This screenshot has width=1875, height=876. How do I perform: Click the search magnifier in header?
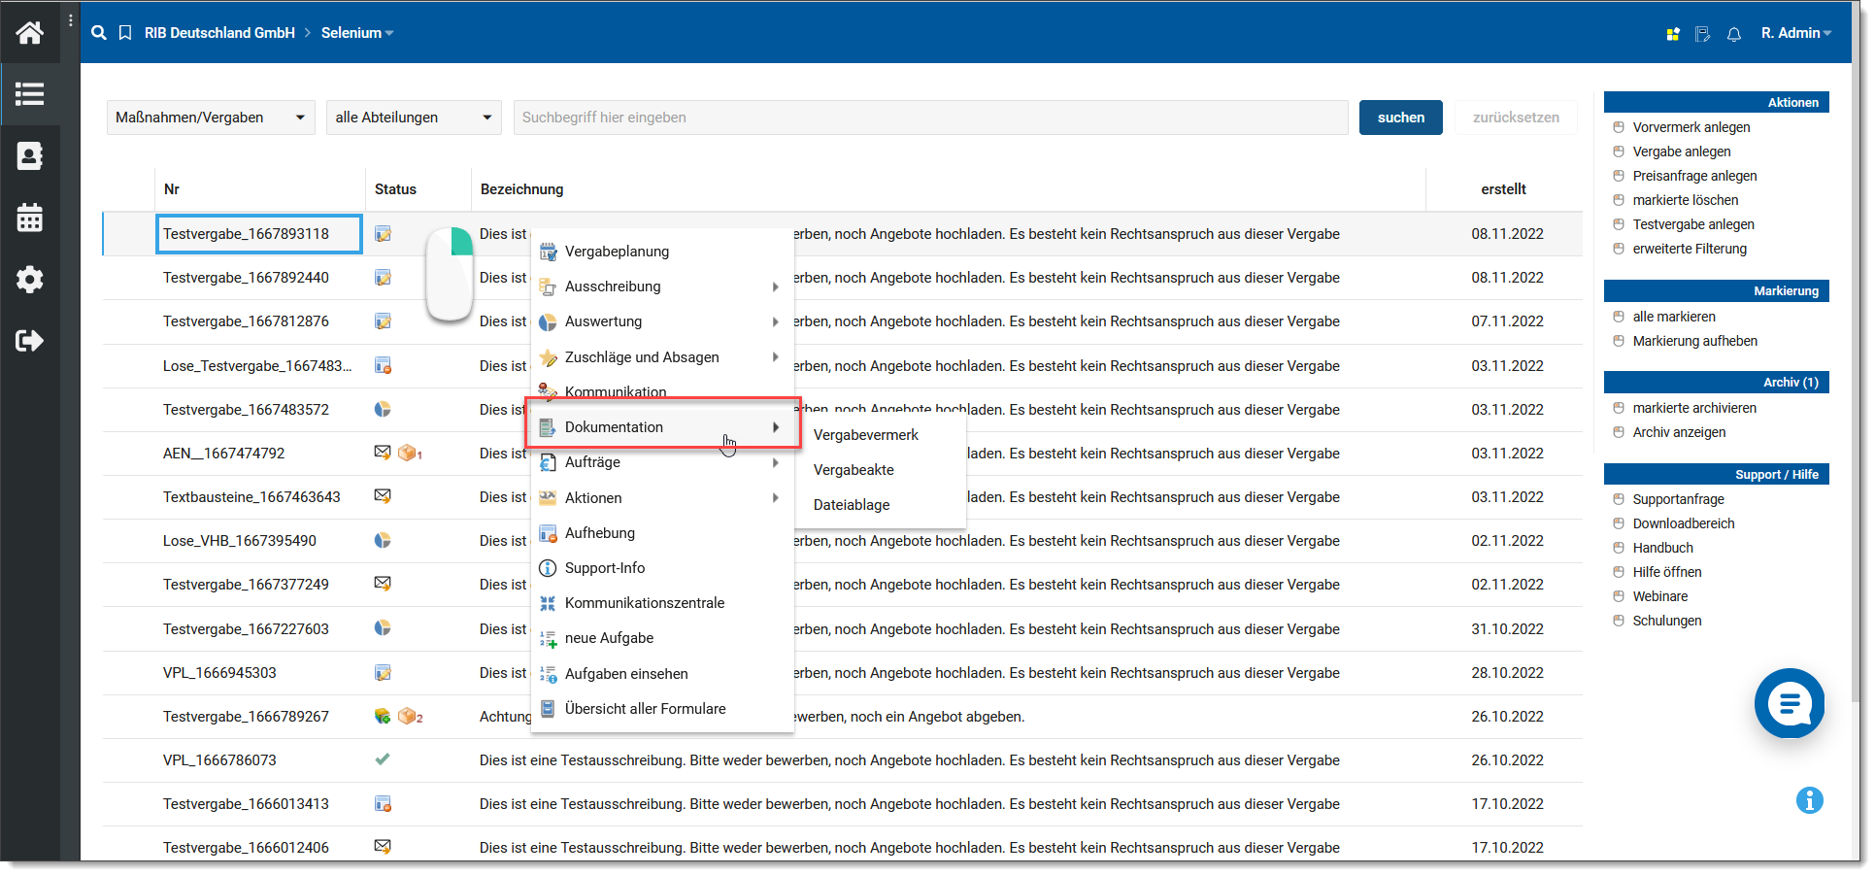[x=99, y=33]
